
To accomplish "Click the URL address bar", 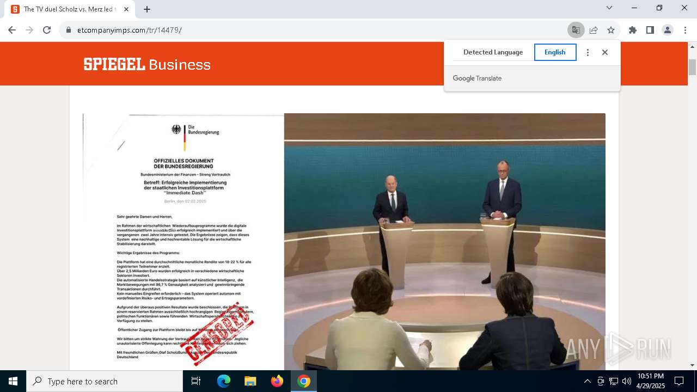I will (313, 30).
